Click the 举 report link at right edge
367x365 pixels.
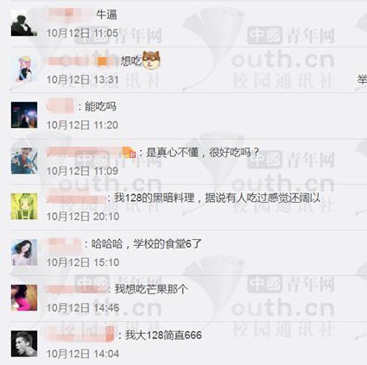coord(362,79)
